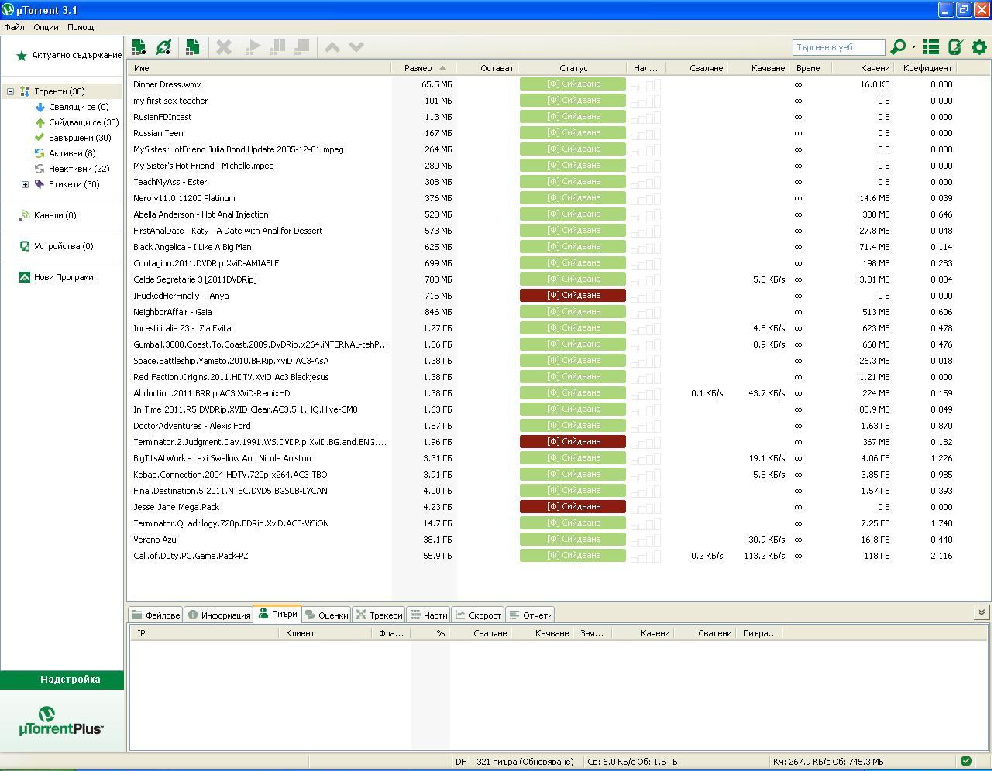Click the Pause torrent toolbar icon
The height and width of the screenshot is (771, 994).
277,47
